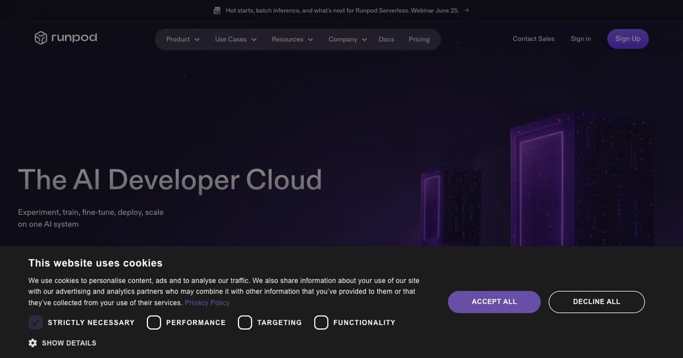Accept all cookies
683x358 pixels.
pos(494,302)
